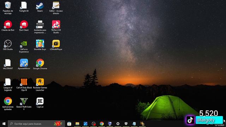
Task: Select the GeForce Experience shortcut
Action: tap(24, 46)
